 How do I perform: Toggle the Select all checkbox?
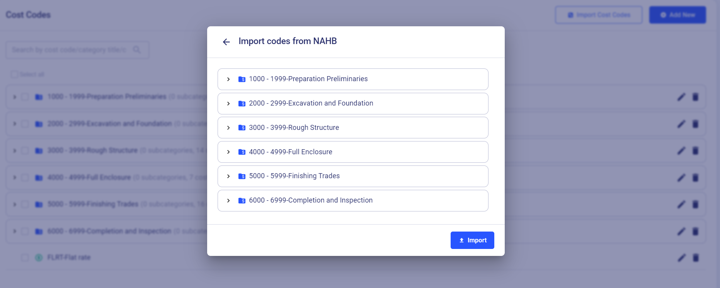(x=14, y=74)
